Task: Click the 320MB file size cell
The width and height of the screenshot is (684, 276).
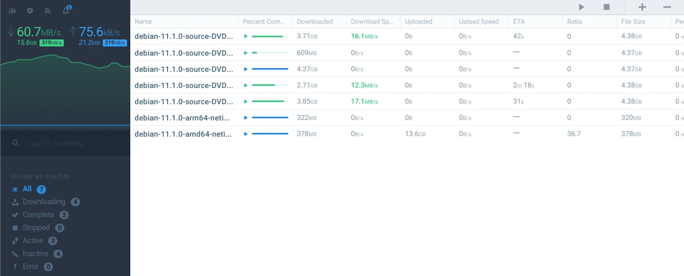Action: 631,118
